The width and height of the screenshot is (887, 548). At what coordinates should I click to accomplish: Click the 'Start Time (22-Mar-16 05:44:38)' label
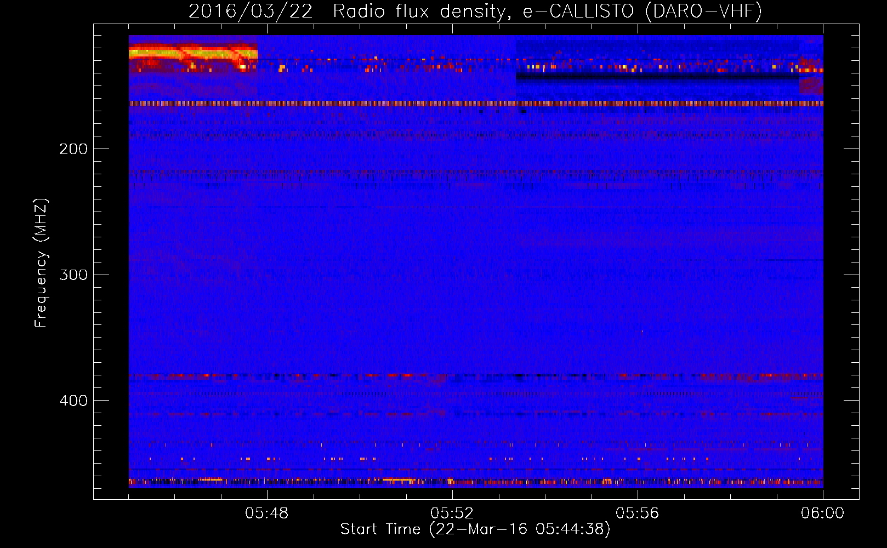pyautogui.click(x=475, y=529)
